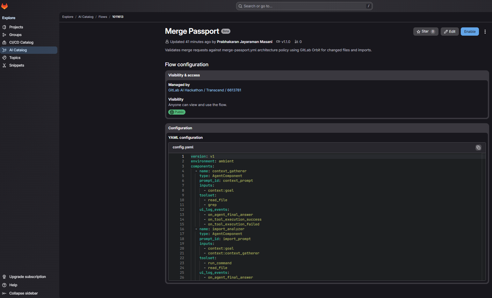The image size is (492, 298).
Task: Click 'environment: ambient' code line
Action: tap(212, 161)
